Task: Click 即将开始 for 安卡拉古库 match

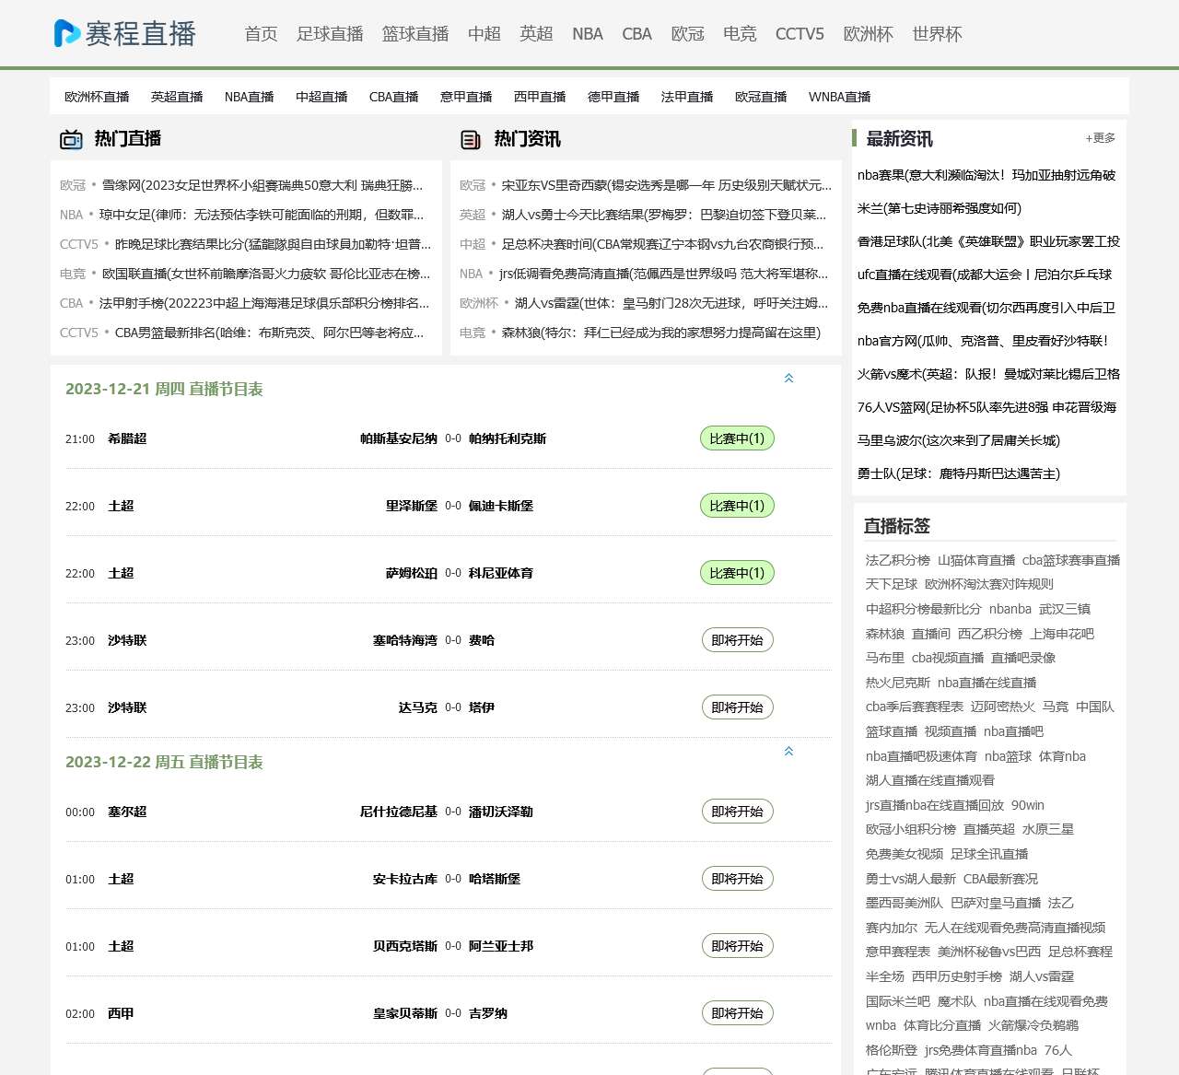Action: (x=737, y=879)
